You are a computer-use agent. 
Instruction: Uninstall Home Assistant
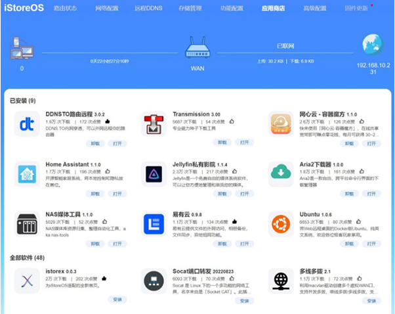click(95, 194)
